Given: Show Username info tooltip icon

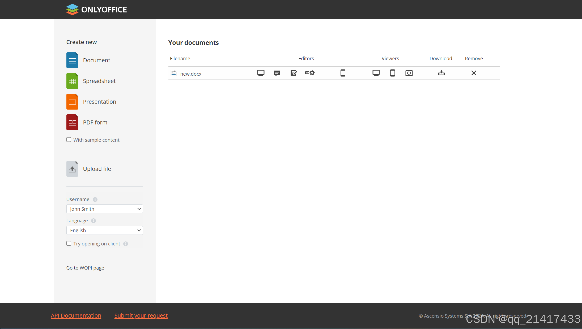Looking at the screenshot, I should 95,200.
